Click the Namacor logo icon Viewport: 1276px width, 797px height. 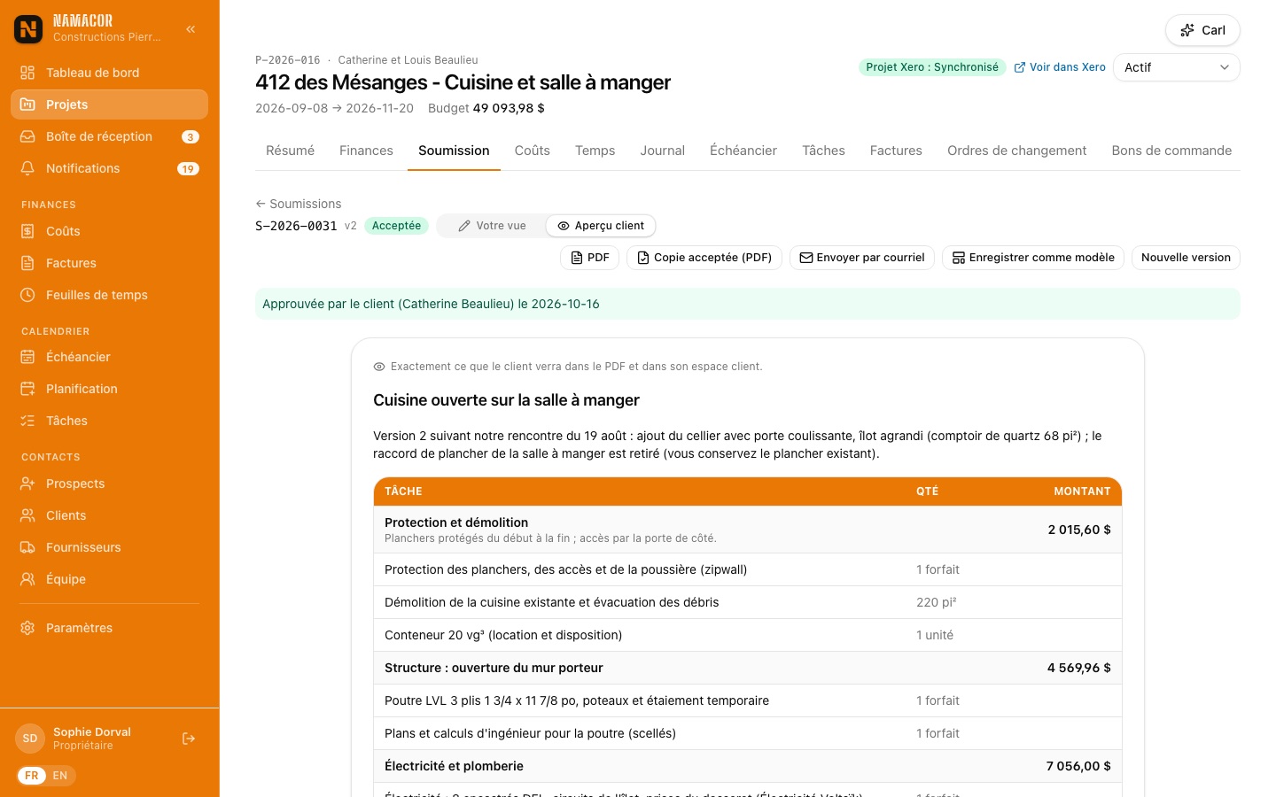pyautogui.click(x=28, y=29)
